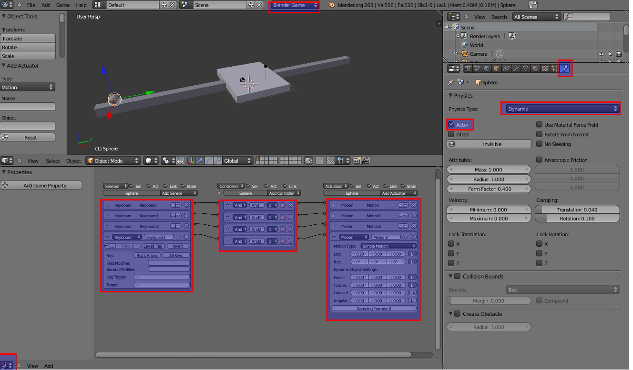Image resolution: width=633 pixels, height=370 pixels.
Task: Disable the Actor checkbox
Action: tap(451, 124)
